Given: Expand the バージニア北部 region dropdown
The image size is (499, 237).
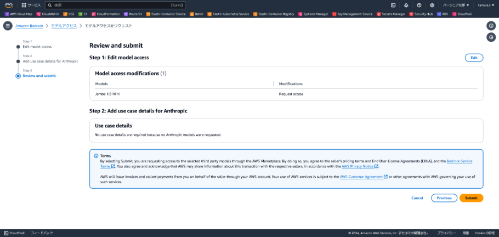Looking at the screenshot, I should (456, 5).
